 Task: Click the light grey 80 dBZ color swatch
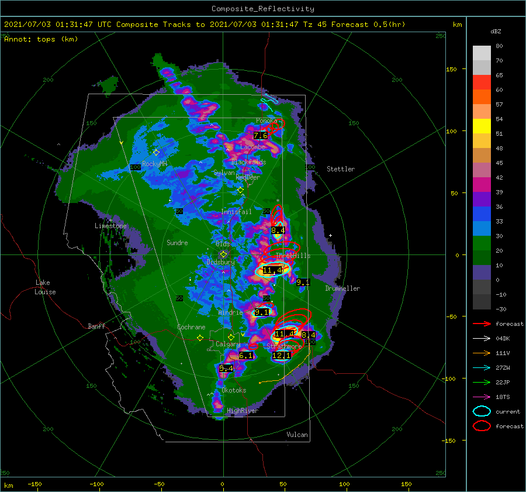482,53
